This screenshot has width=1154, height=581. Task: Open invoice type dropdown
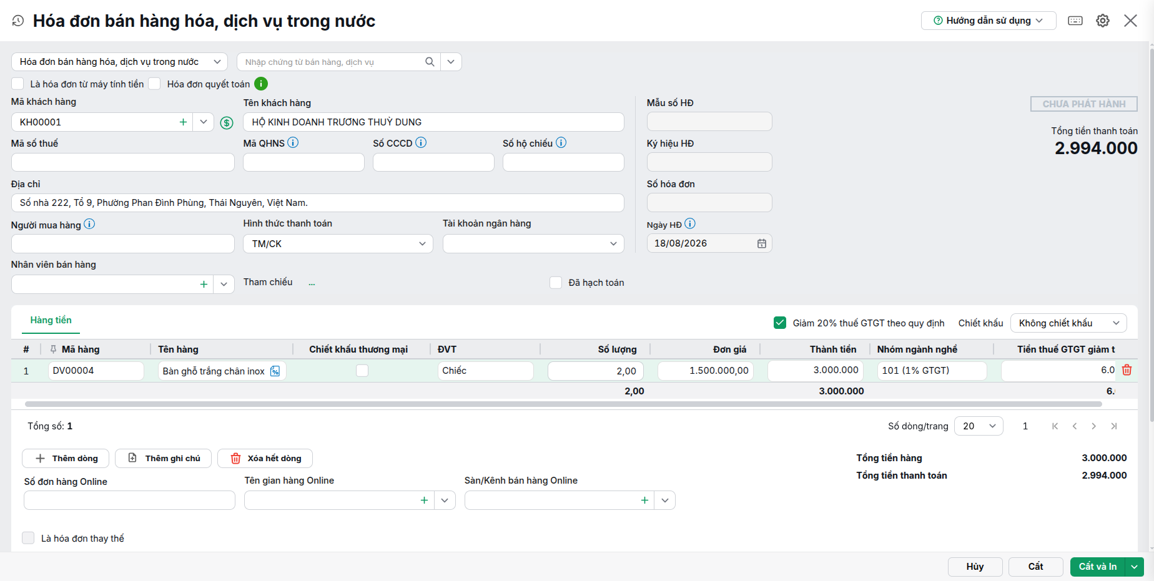119,62
